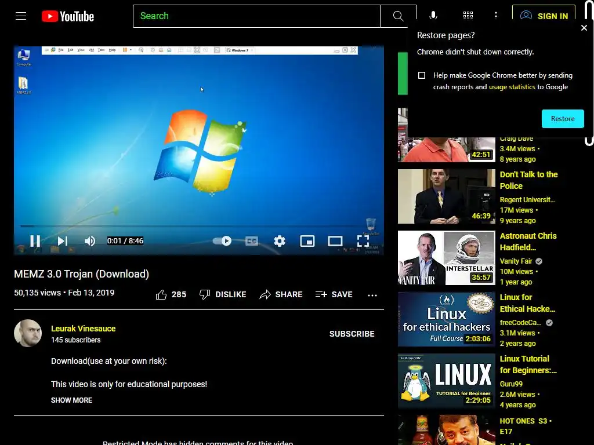Open Linux for ethical hackers thumbnail

446,319
